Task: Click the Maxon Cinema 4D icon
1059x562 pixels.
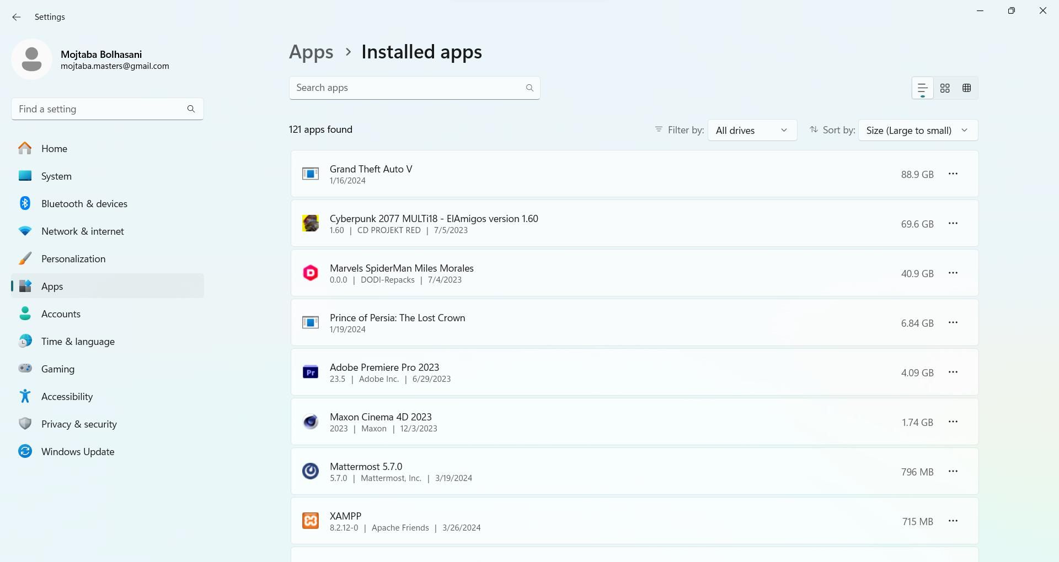Action: coord(311,422)
